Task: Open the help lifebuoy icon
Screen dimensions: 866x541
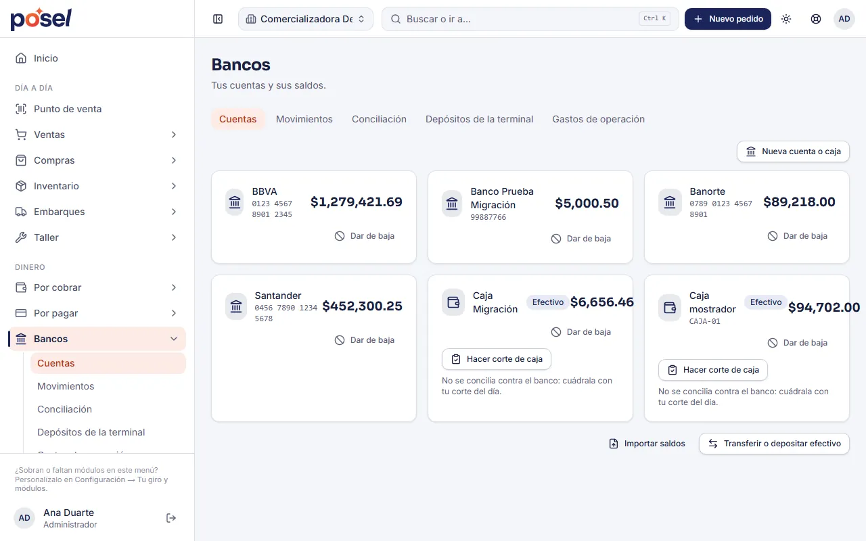Action: tap(816, 19)
